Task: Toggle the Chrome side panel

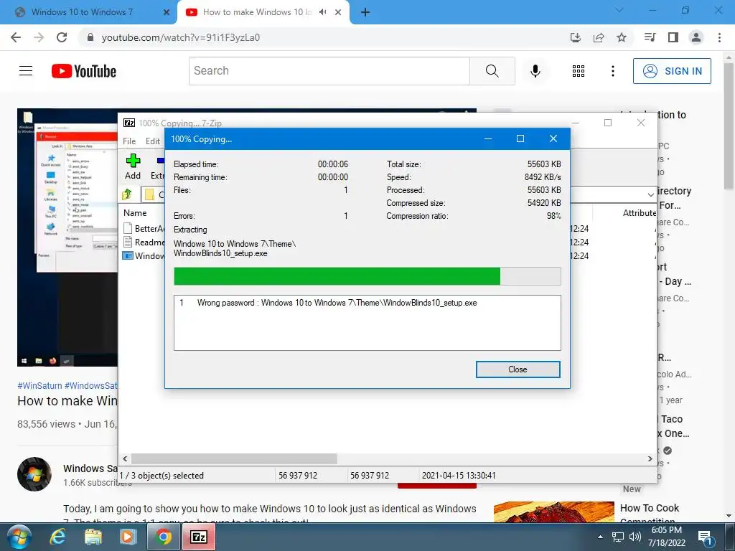Action: (673, 37)
